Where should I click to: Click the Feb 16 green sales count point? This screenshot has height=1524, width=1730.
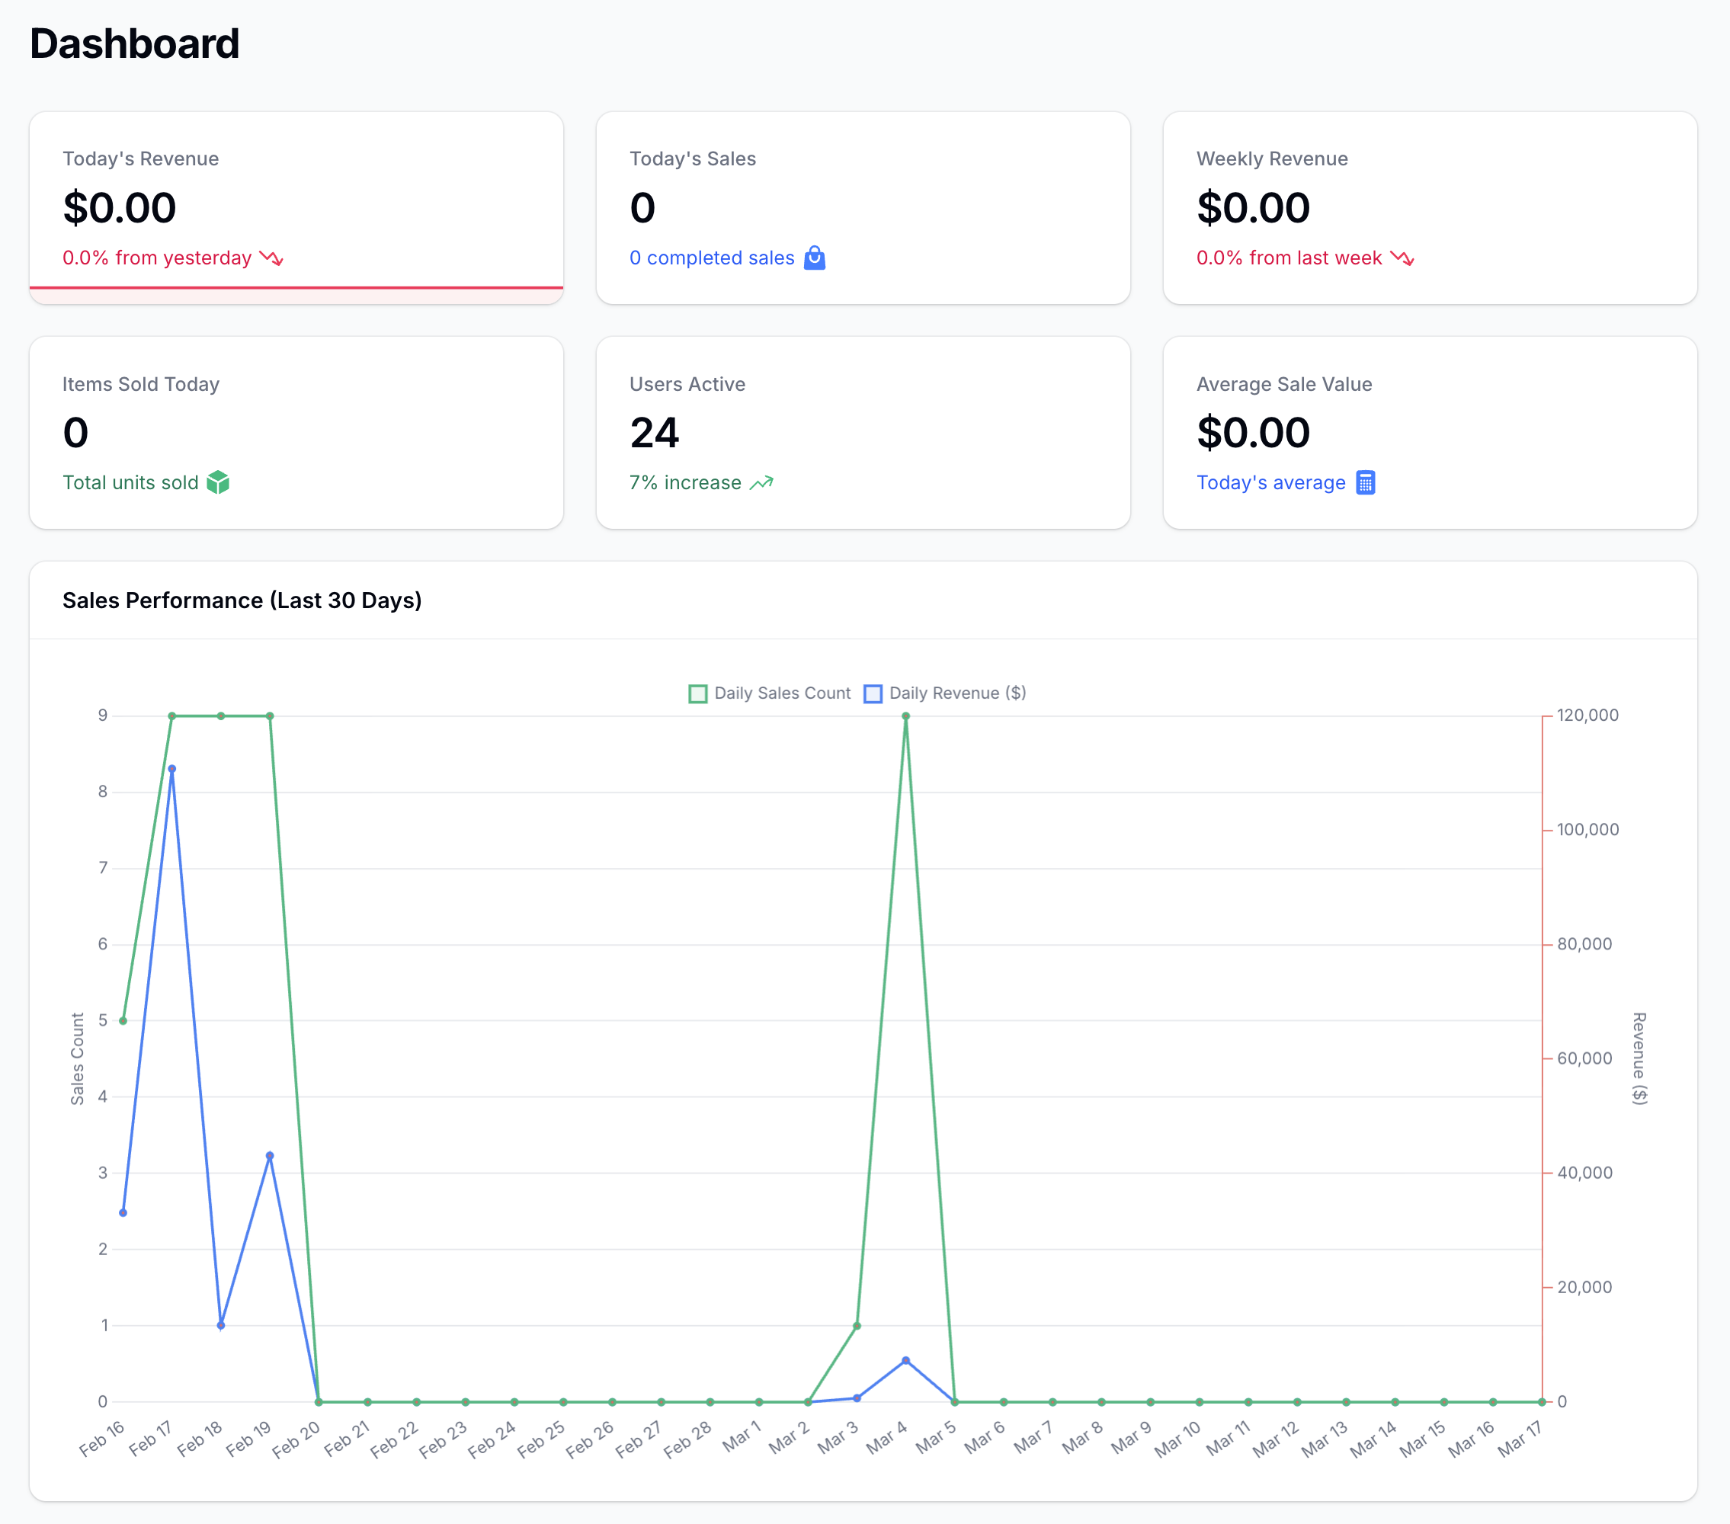tap(123, 1020)
